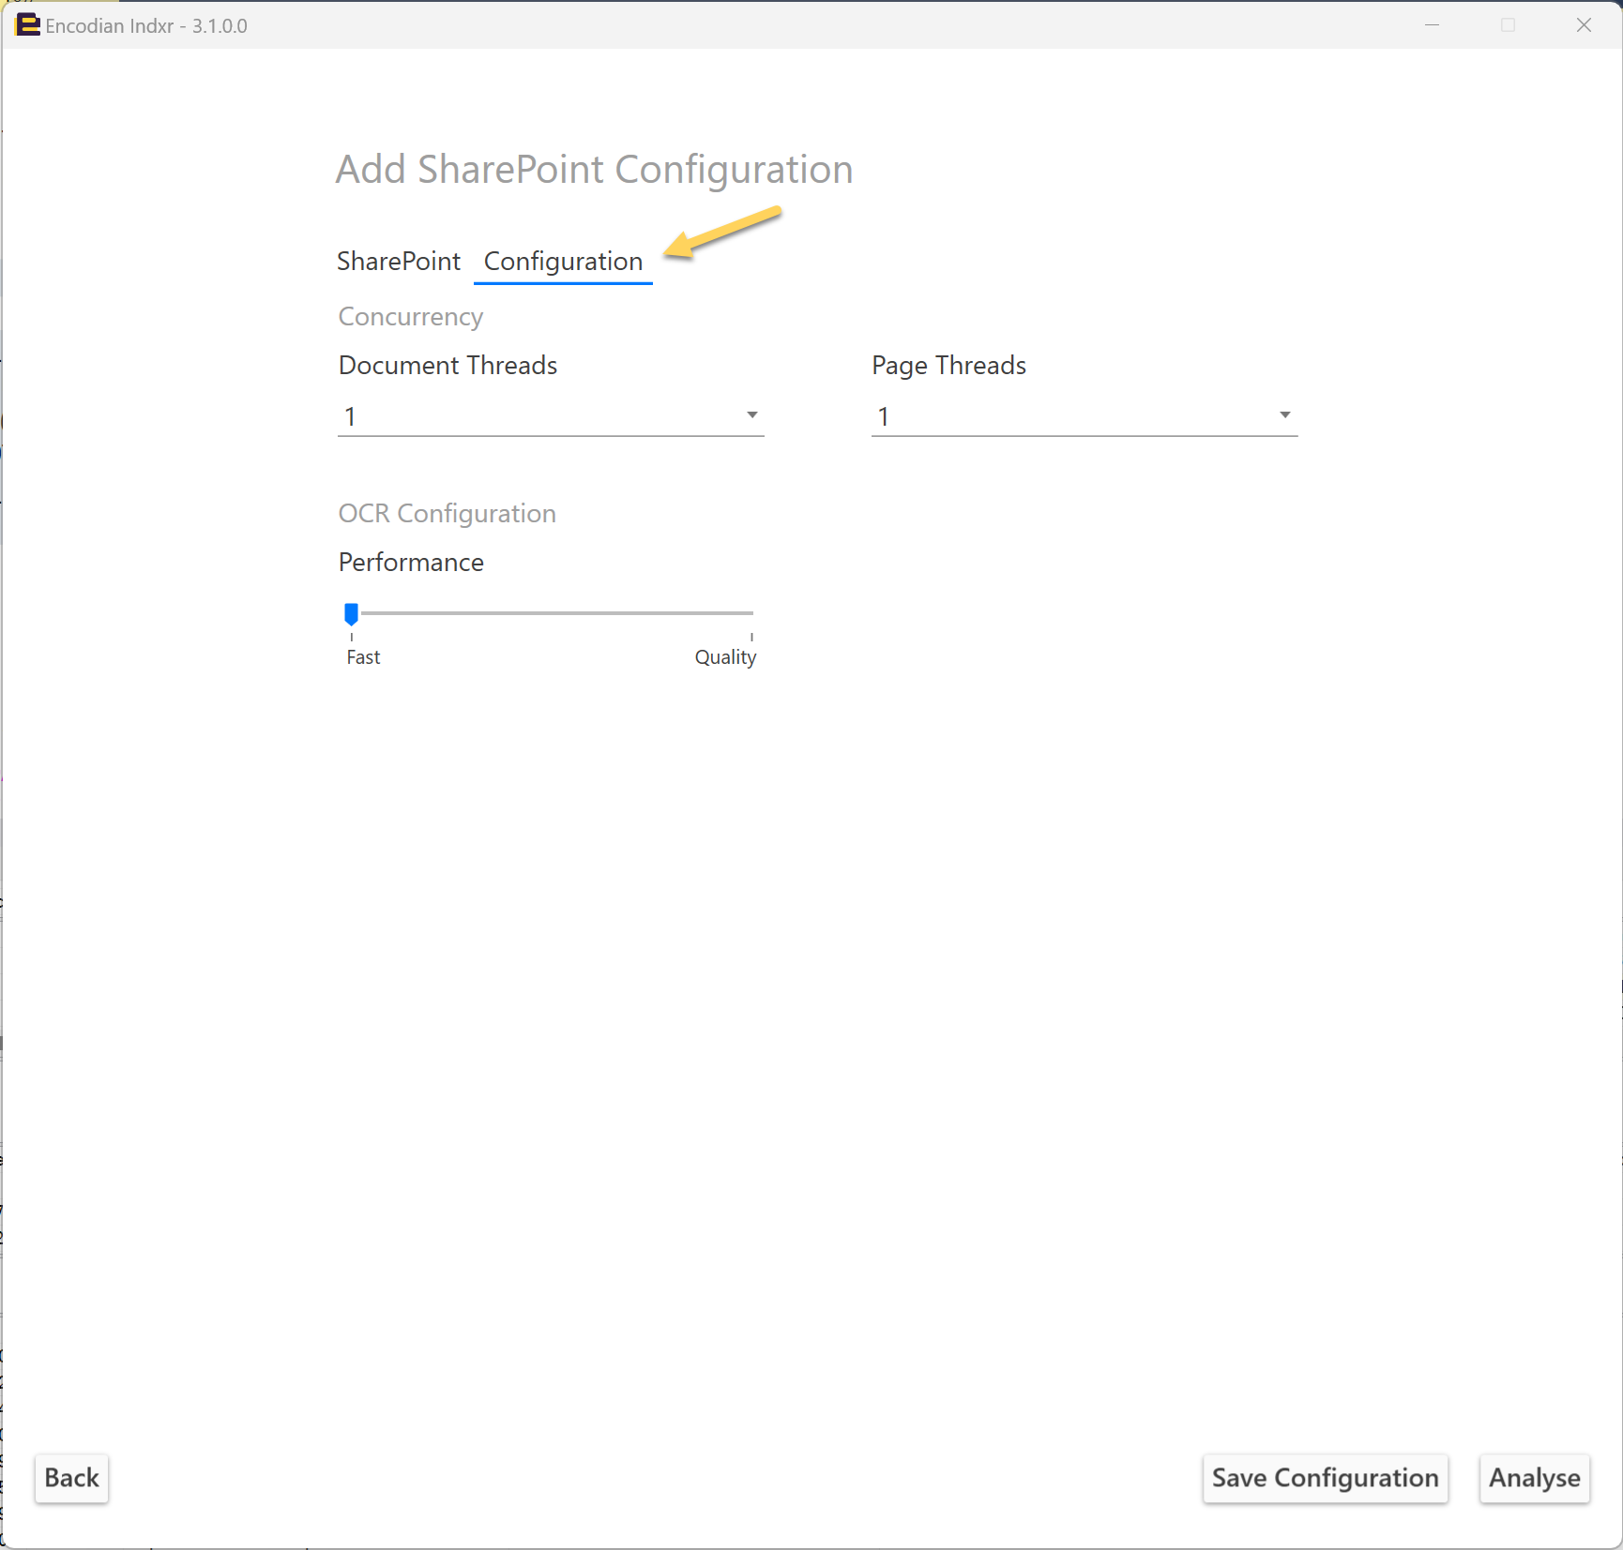Screen dimensions: 1623x1550
Task: Click the Document Threads label
Action: 447,366
